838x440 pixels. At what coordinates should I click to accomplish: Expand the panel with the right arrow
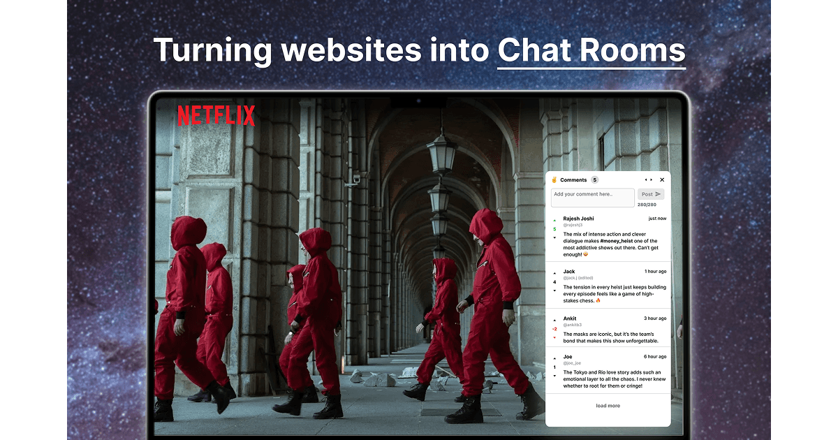652,179
